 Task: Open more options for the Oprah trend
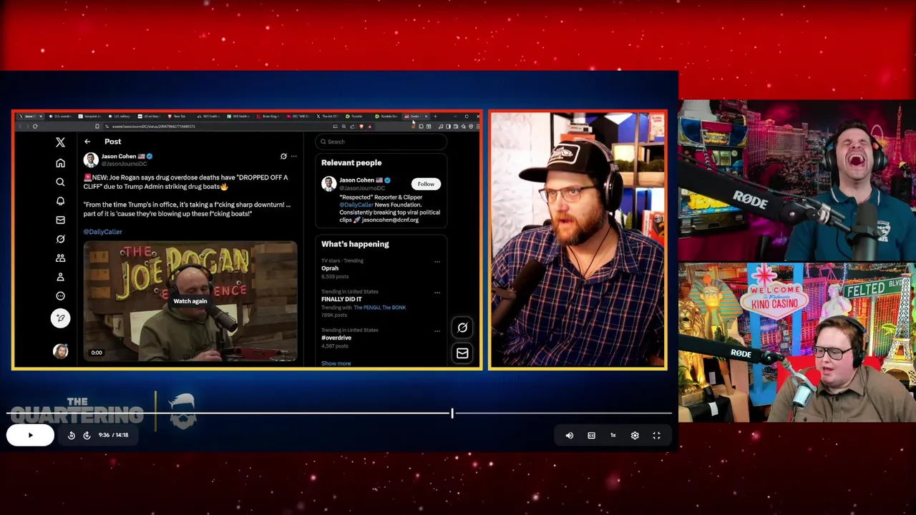click(x=437, y=261)
